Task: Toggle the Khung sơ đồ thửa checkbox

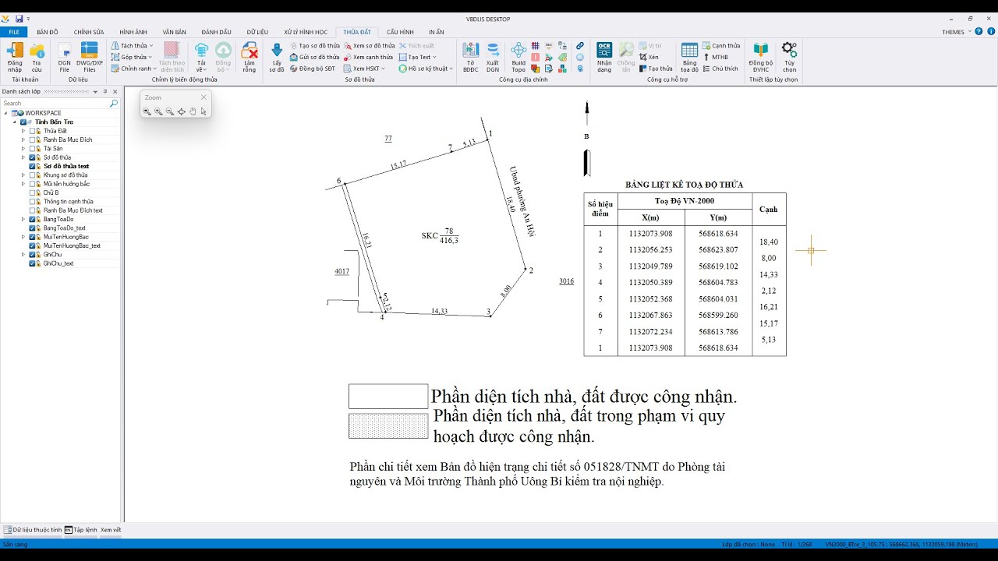Action: 33,175
